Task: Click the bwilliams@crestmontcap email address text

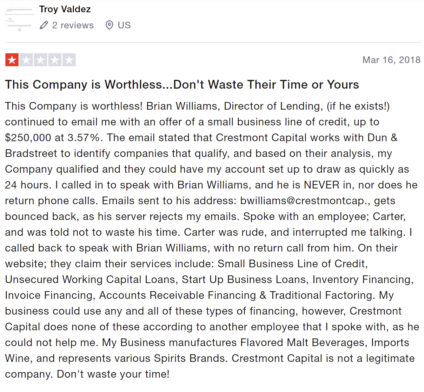Action: click(x=305, y=201)
